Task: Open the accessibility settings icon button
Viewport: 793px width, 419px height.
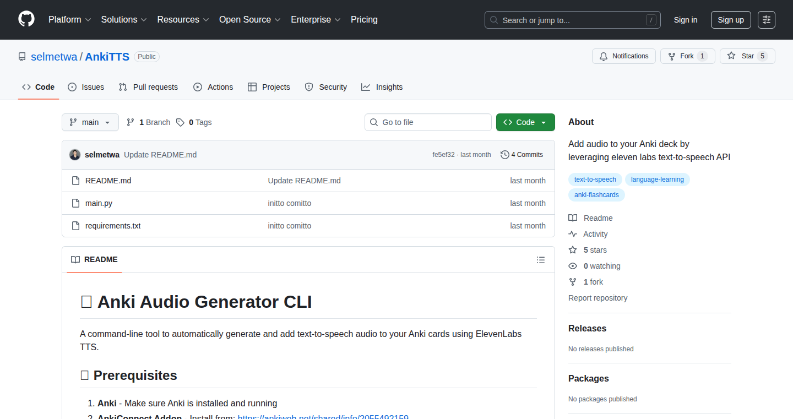Action: point(766,20)
